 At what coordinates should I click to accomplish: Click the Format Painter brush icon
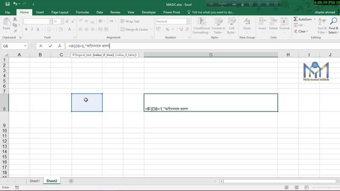(15, 31)
